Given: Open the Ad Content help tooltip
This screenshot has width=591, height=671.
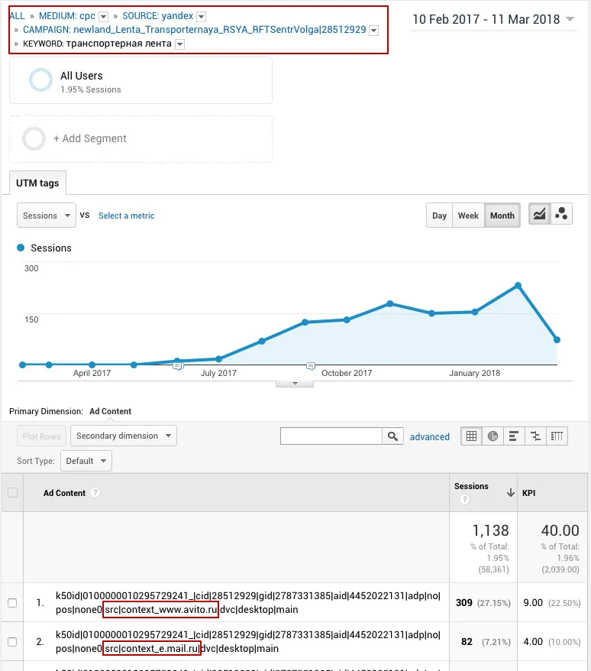Looking at the screenshot, I should (95, 493).
